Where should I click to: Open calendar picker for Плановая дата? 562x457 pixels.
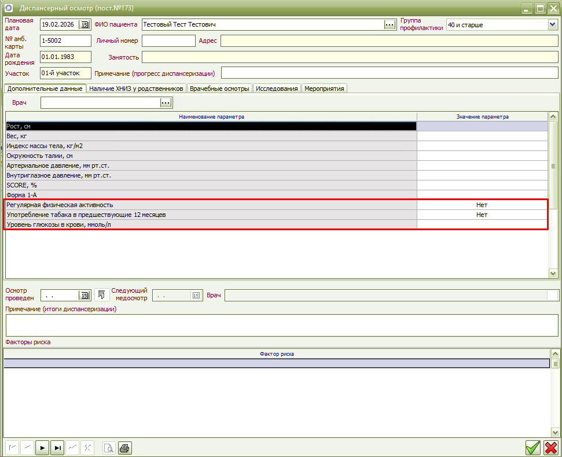pos(85,24)
